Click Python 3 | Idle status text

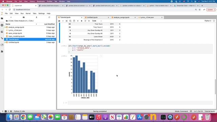tap(19, 111)
